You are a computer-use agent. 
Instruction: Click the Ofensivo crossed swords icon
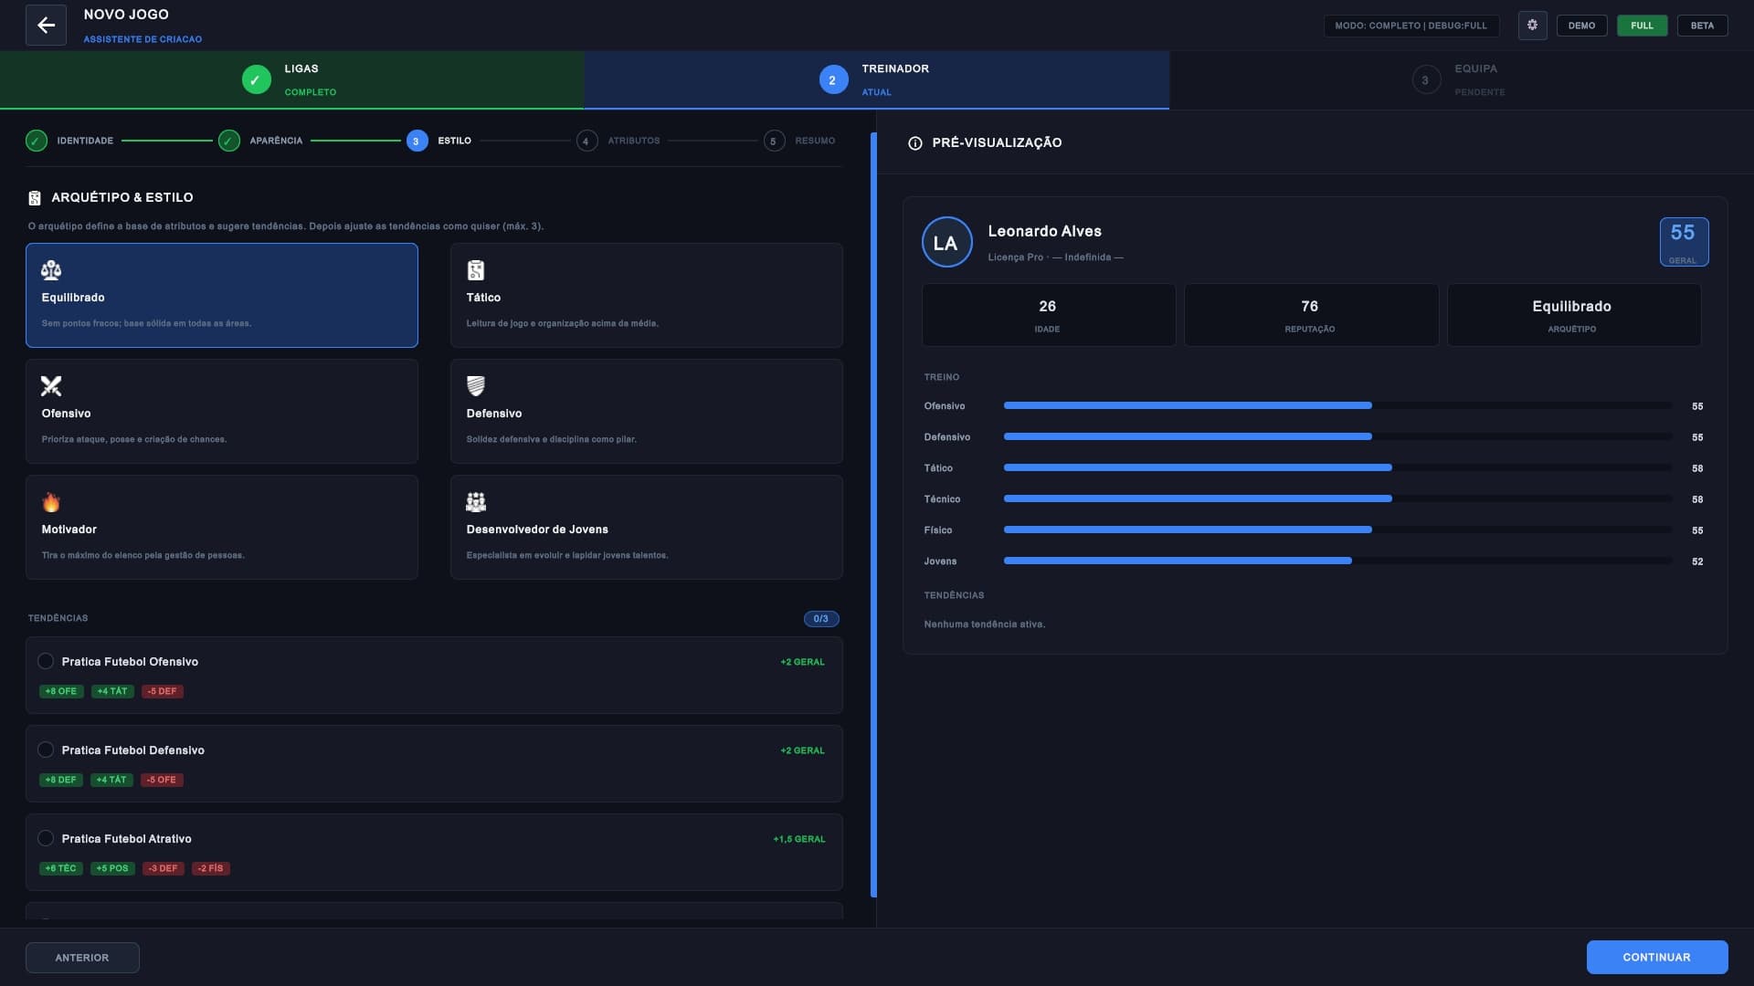click(51, 386)
